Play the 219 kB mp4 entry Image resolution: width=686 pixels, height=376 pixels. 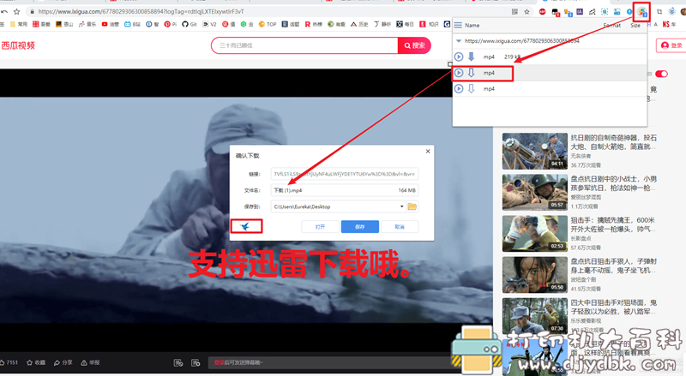[459, 57]
